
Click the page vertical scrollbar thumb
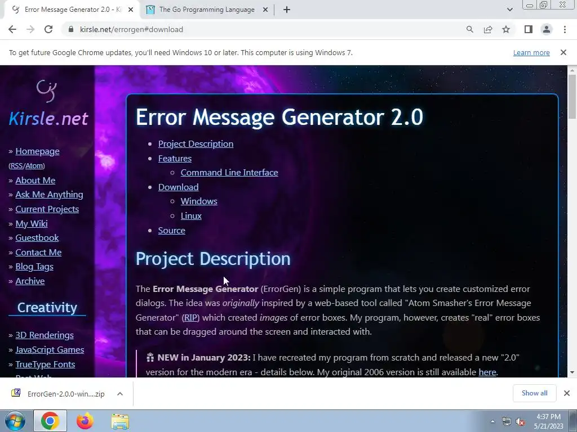point(572,96)
